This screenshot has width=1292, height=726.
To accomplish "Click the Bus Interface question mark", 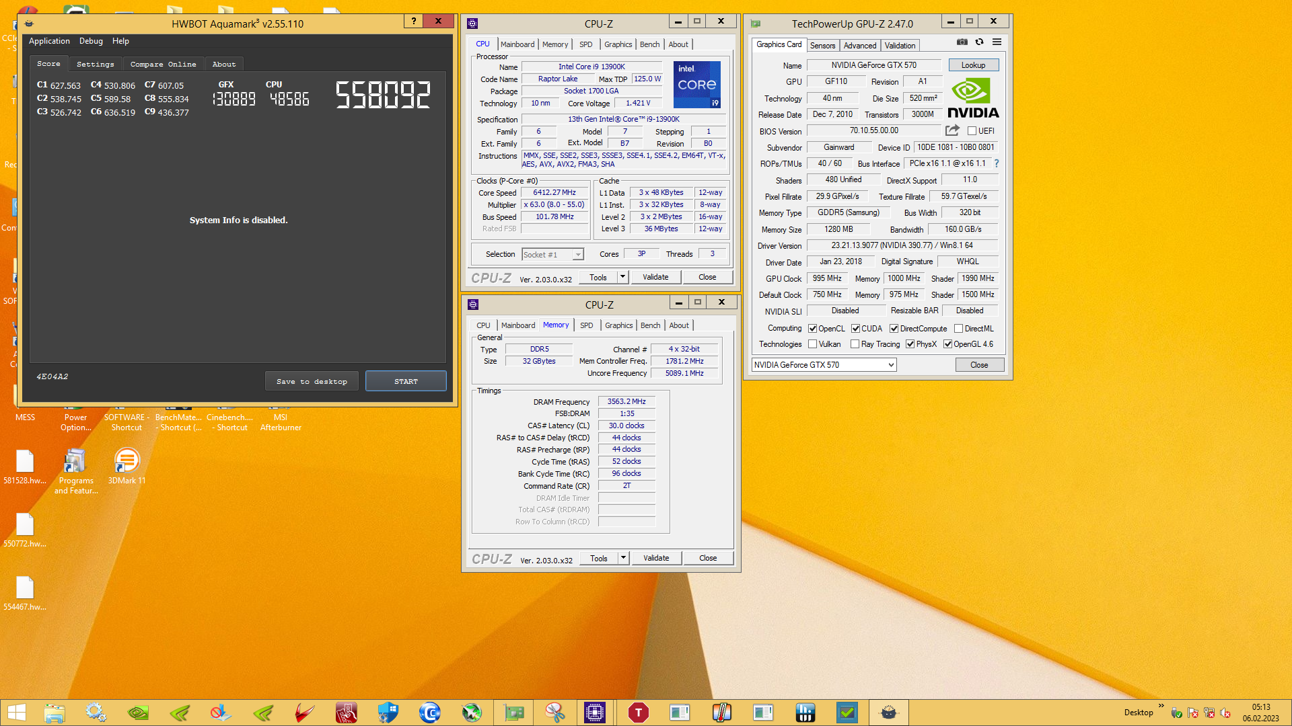I will coord(997,163).
